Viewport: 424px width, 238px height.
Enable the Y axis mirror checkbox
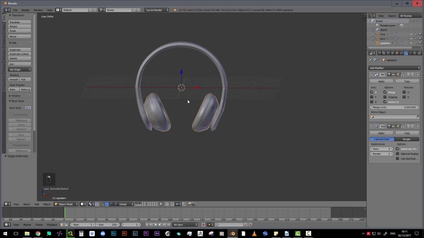[372, 97]
